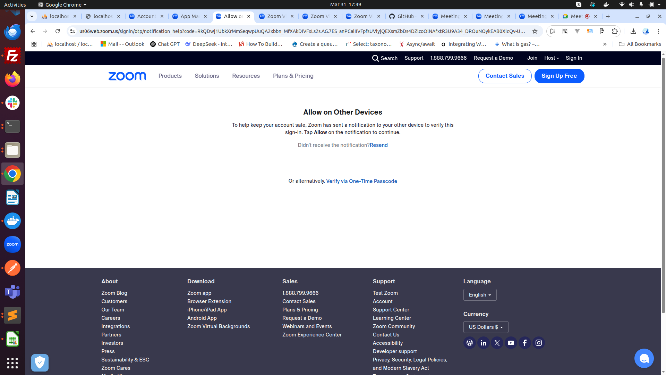Open Chrome extensions puzzle icon
The width and height of the screenshot is (666, 375).
tap(615, 31)
